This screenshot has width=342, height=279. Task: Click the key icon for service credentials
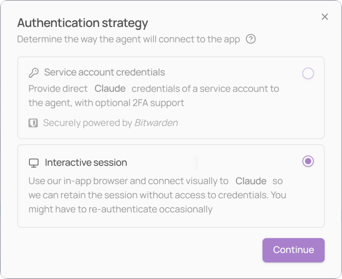point(34,73)
